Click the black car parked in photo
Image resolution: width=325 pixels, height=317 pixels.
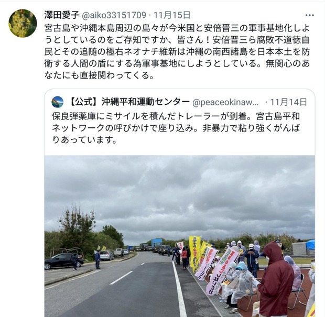click(x=63, y=260)
